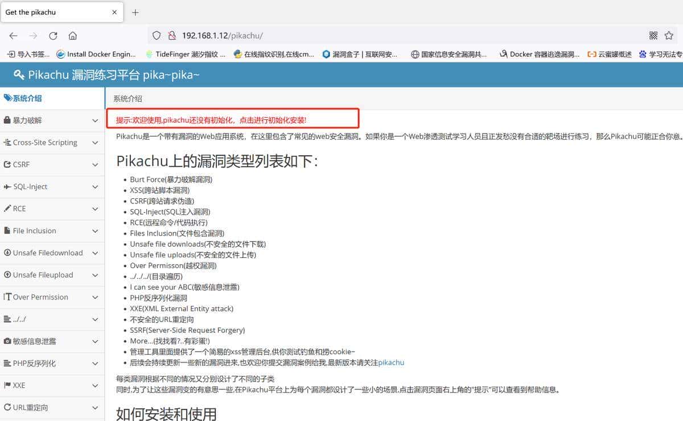Click the red initialization install prompt link

(x=211, y=119)
